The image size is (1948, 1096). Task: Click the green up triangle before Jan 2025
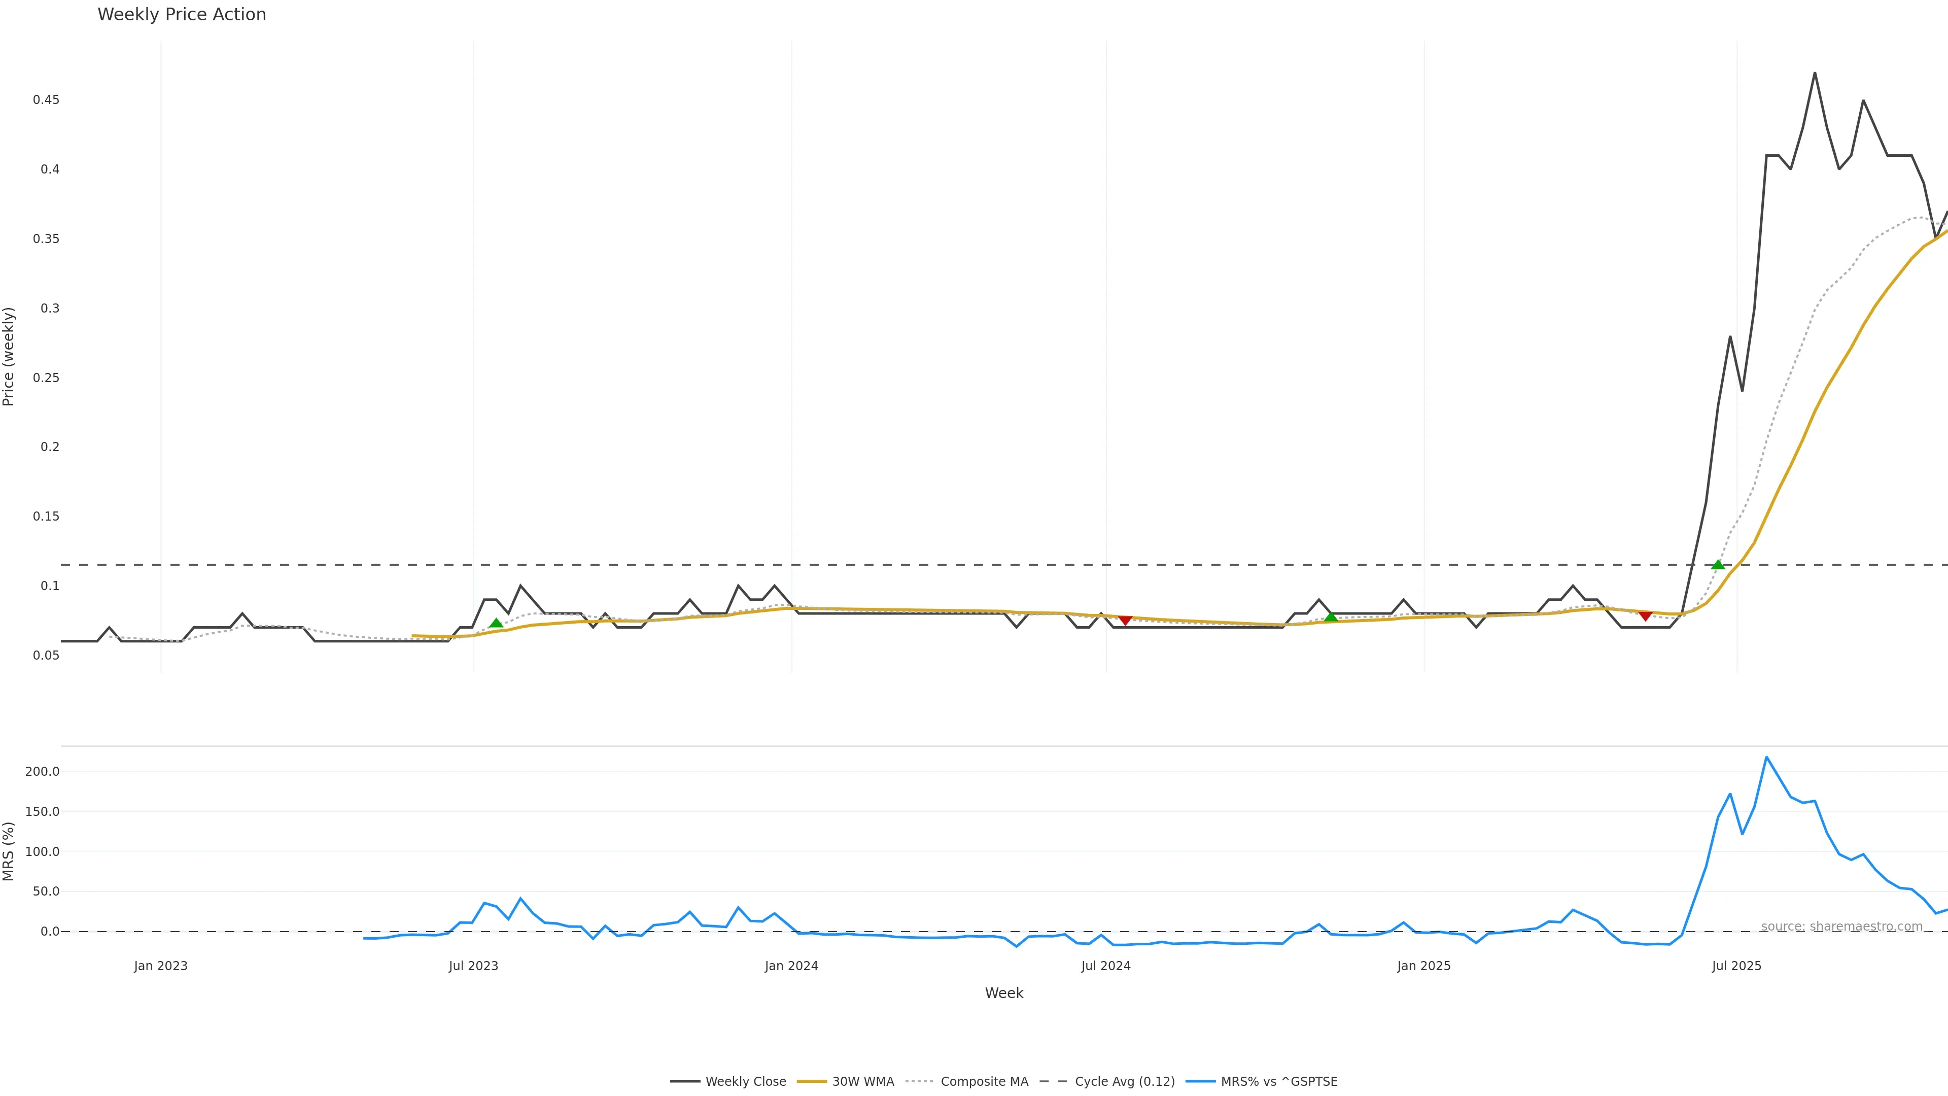click(x=1331, y=617)
